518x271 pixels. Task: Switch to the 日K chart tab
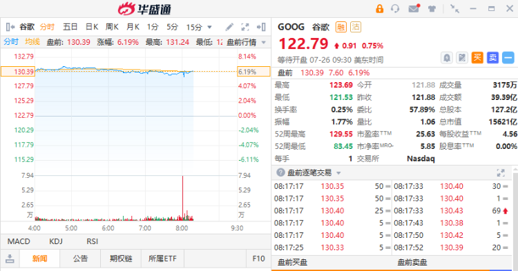coord(91,27)
